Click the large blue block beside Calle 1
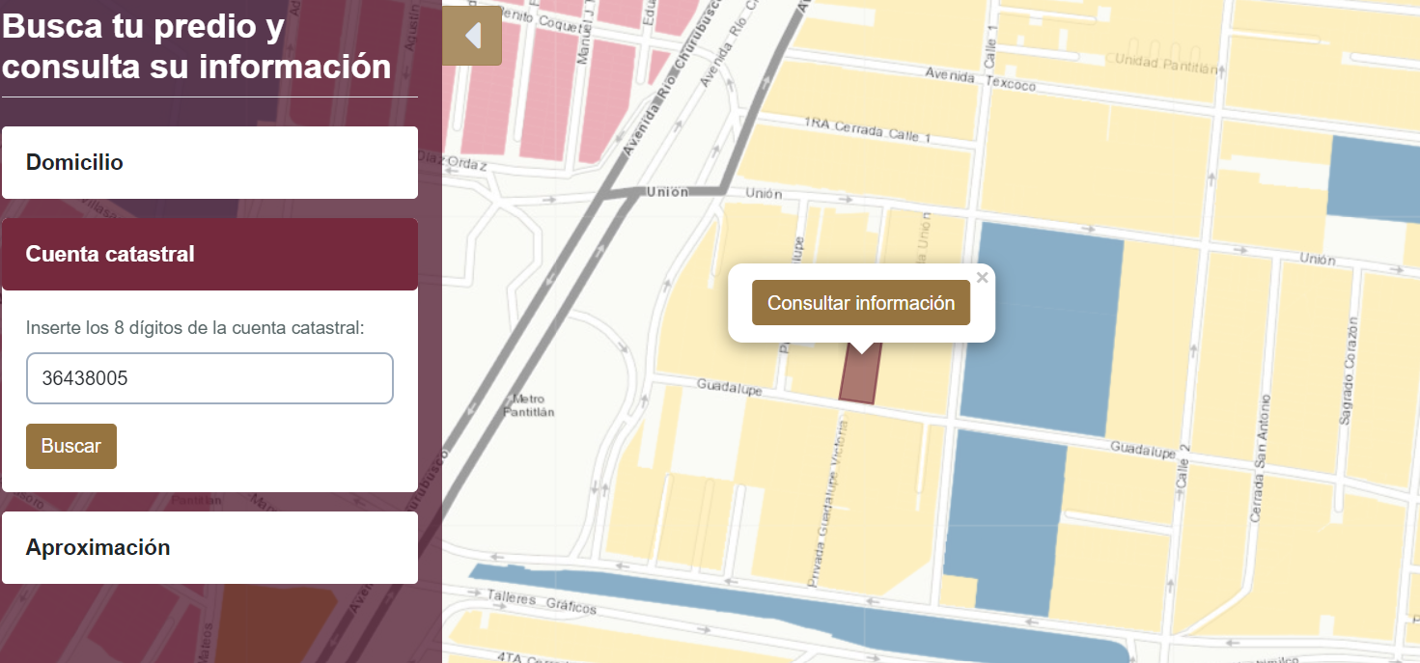This screenshot has height=663, width=1420. (x=1042, y=328)
